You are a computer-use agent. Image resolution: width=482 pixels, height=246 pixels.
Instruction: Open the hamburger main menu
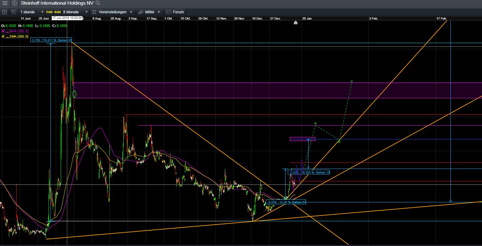(5, 3)
